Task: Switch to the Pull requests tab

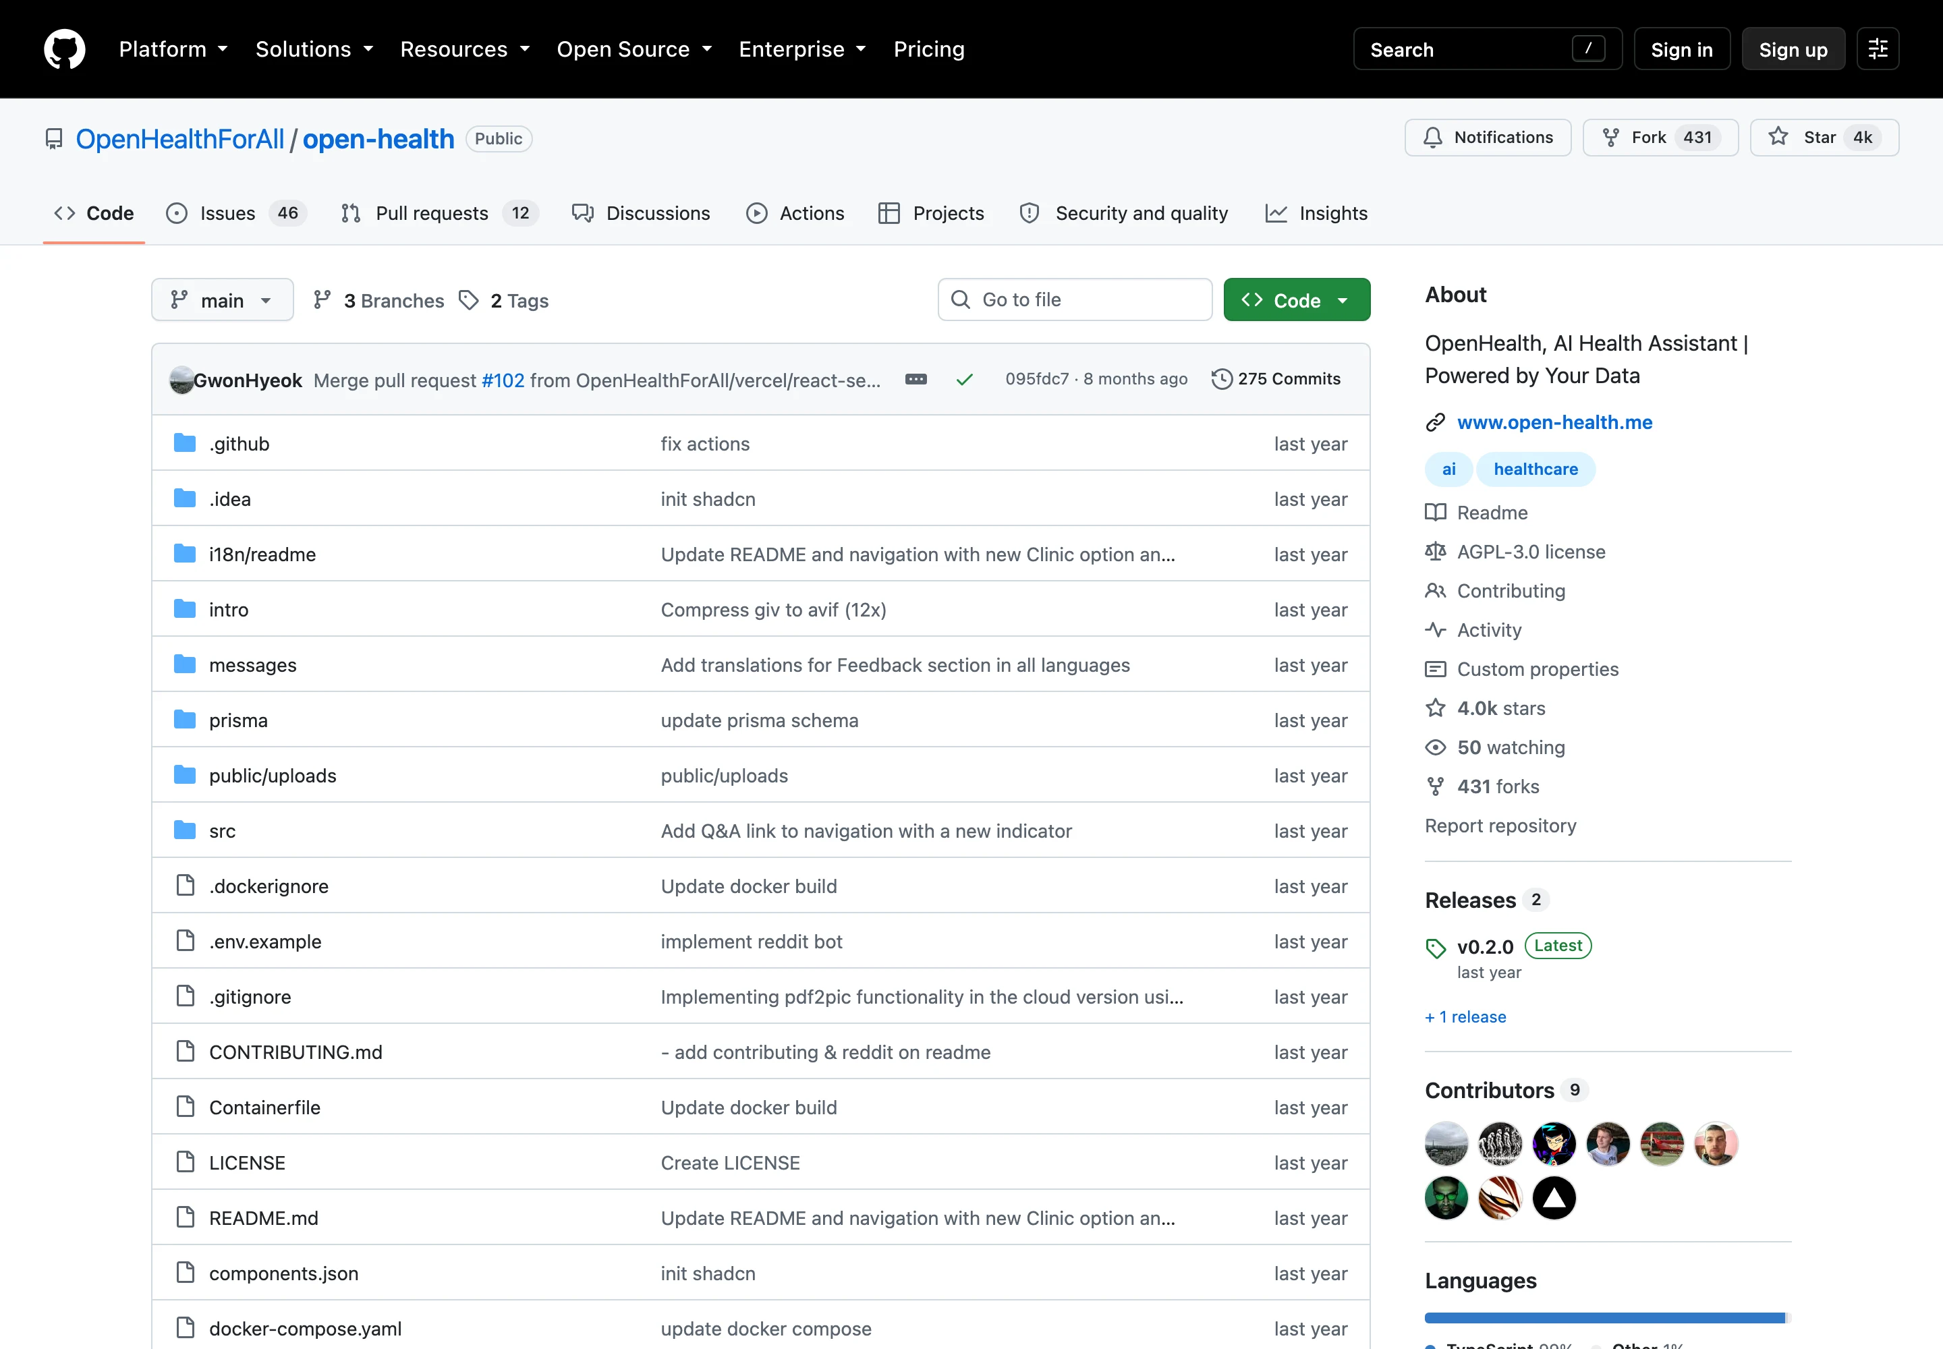Action: pyautogui.click(x=440, y=213)
